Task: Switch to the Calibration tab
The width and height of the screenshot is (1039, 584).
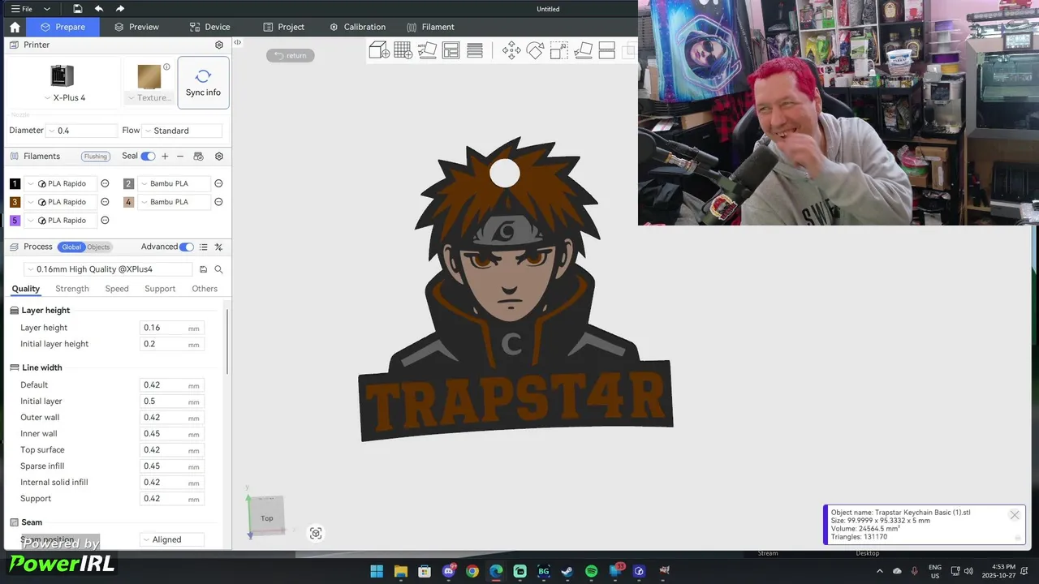Action: pos(357,27)
